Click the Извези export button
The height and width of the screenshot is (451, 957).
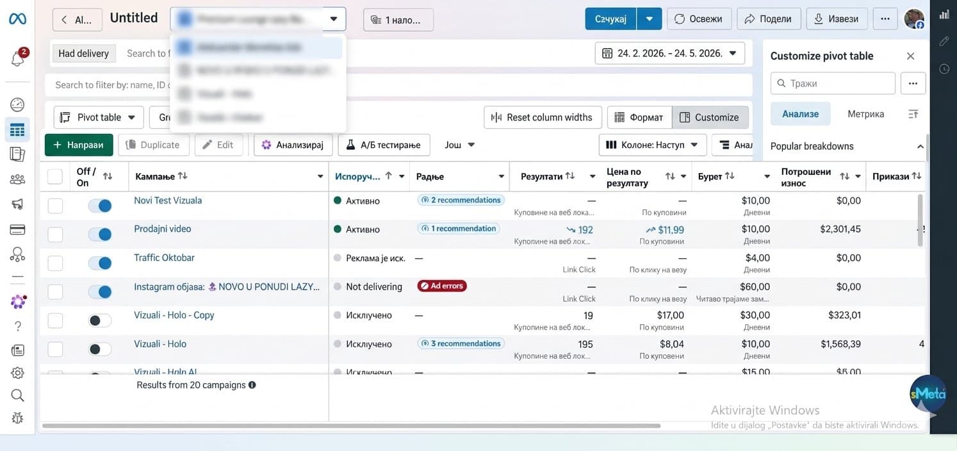(837, 19)
